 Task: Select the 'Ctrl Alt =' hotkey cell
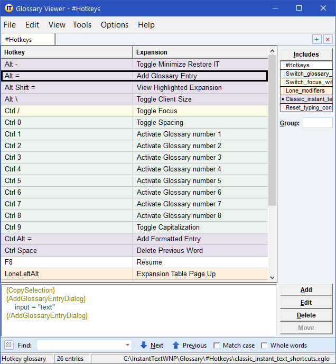pos(67,239)
